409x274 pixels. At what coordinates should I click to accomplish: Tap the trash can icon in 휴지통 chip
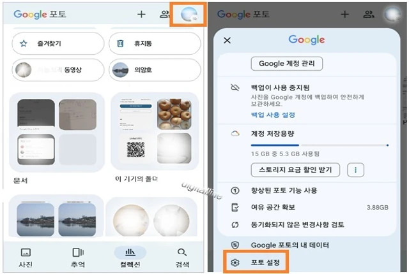(x=120, y=43)
